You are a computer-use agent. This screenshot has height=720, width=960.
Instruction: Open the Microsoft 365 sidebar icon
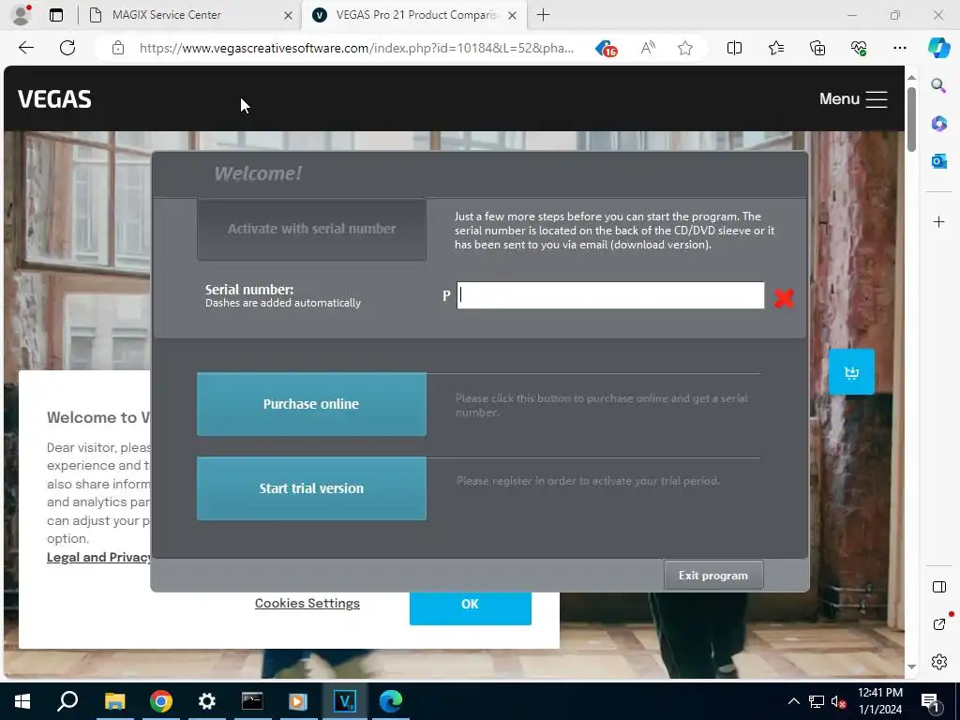click(x=938, y=123)
